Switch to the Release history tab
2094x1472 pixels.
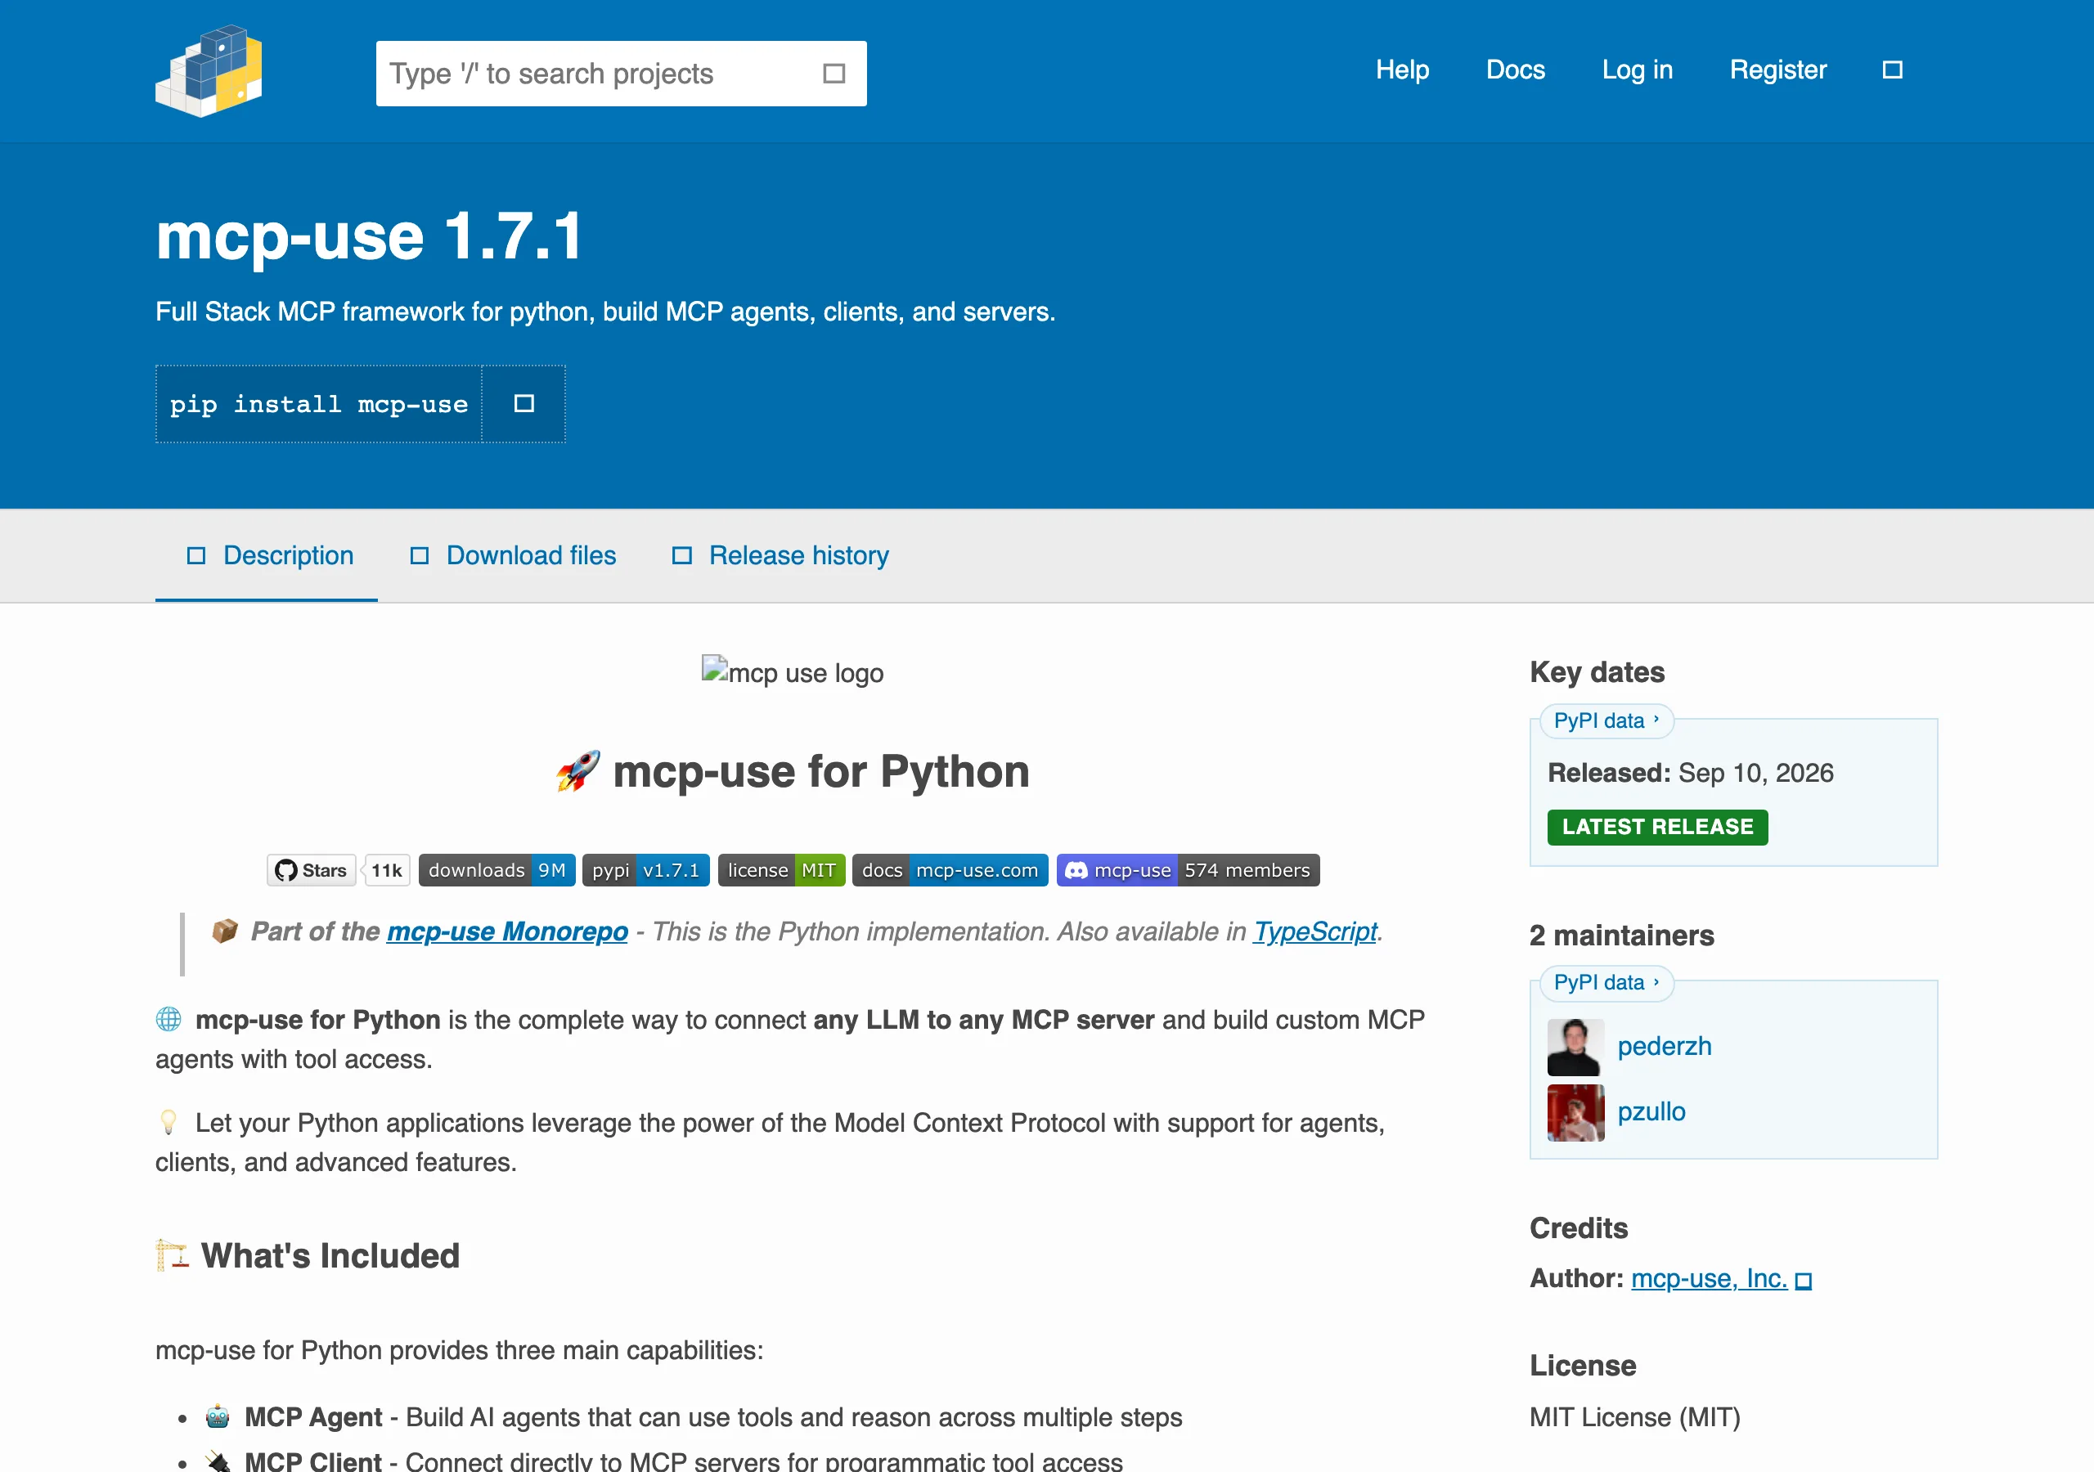pos(780,555)
